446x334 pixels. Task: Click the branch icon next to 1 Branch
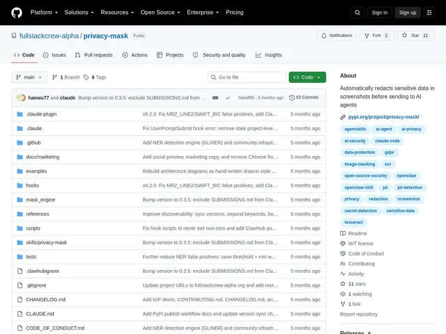[54, 77]
